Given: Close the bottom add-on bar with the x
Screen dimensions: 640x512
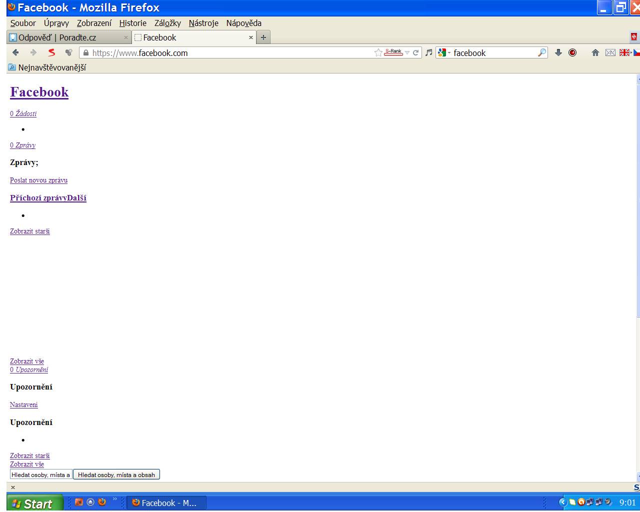Looking at the screenshot, I should coord(13,487).
